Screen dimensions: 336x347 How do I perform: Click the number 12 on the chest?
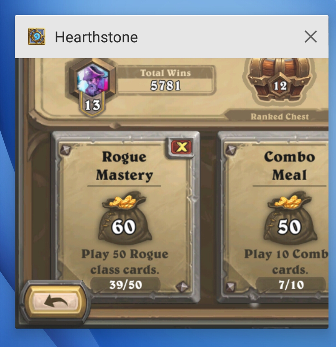(x=280, y=86)
